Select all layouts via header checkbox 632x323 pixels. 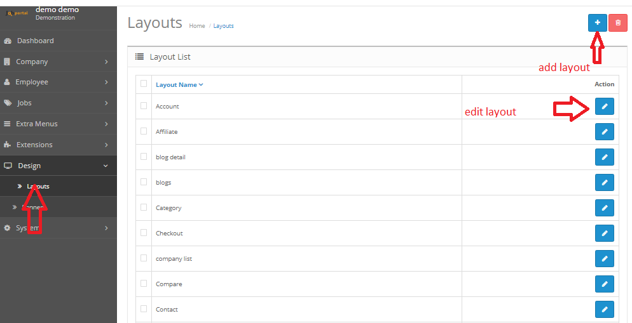click(x=144, y=84)
